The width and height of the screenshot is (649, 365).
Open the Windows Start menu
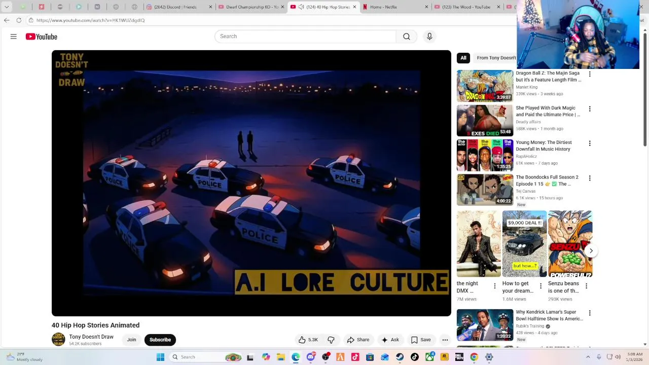click(x=160, y=357)
